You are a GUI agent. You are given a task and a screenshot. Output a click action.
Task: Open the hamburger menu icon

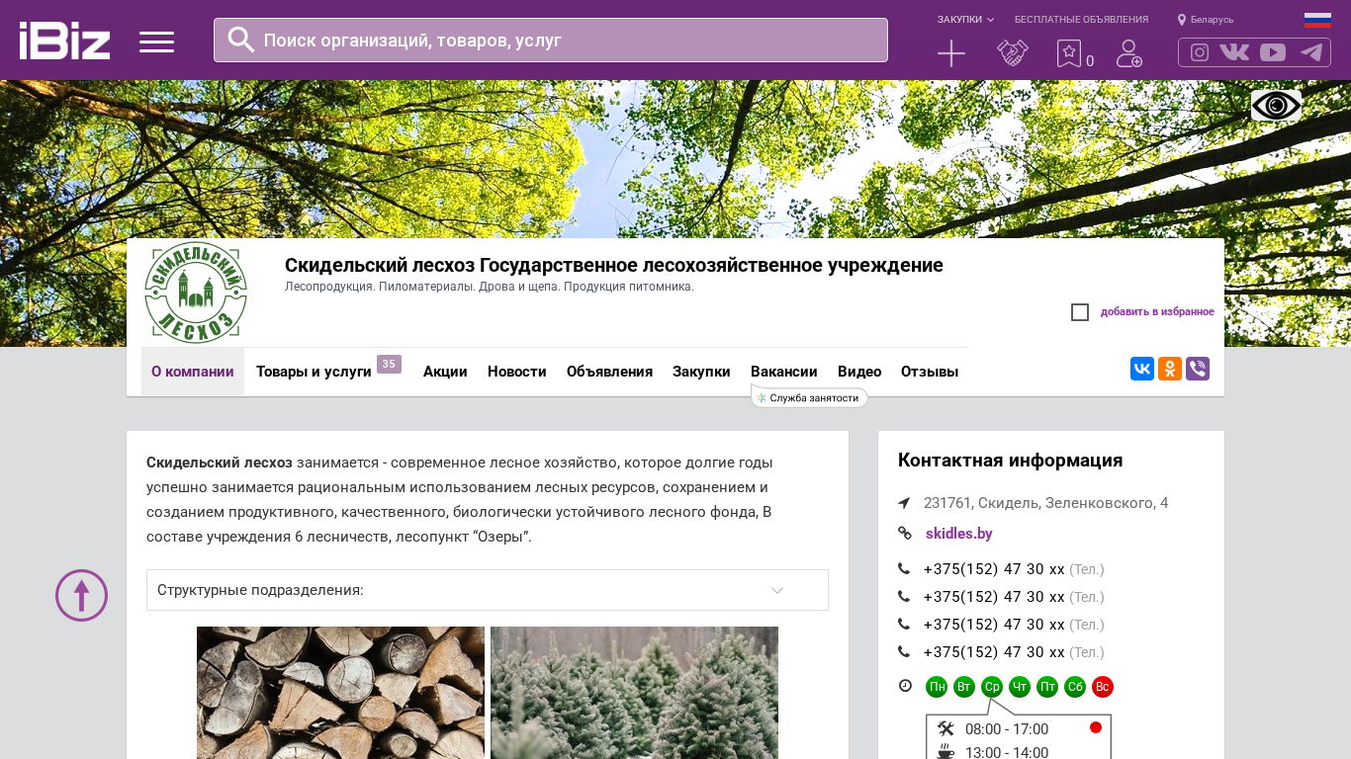[x=156, y=42]
